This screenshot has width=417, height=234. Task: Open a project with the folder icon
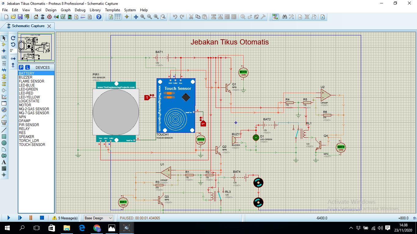(x=13, y=17)
